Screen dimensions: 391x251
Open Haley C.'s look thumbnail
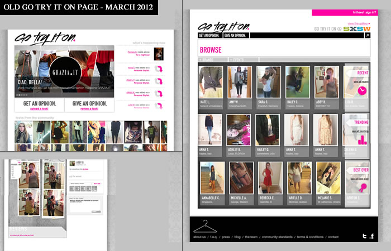click(x=298, y=82)
